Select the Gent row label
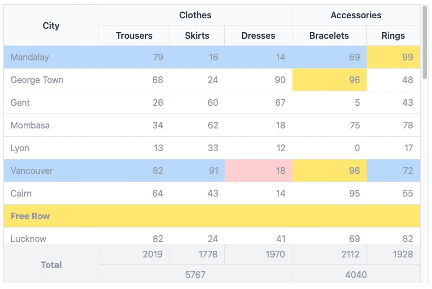 coord(20,102)
